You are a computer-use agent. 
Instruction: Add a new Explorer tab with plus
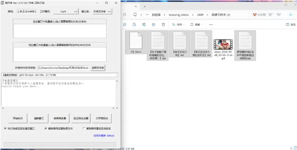pos(145,6)
